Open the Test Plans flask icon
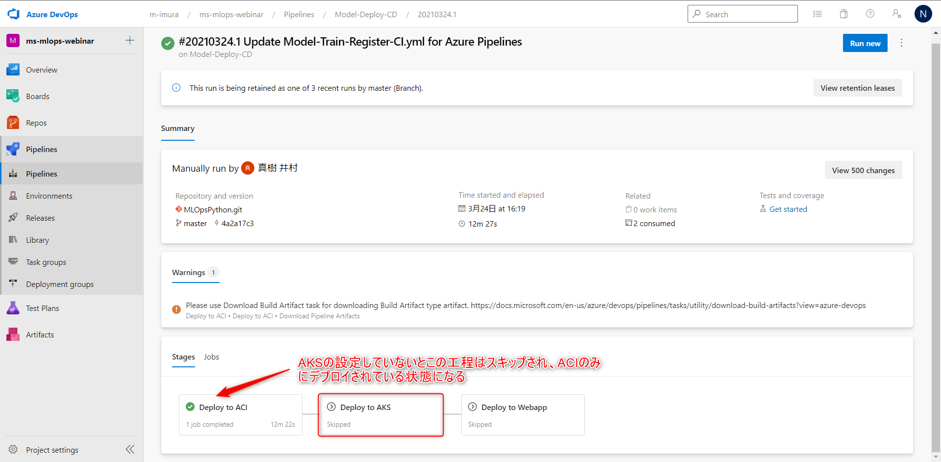 point(13,308)
